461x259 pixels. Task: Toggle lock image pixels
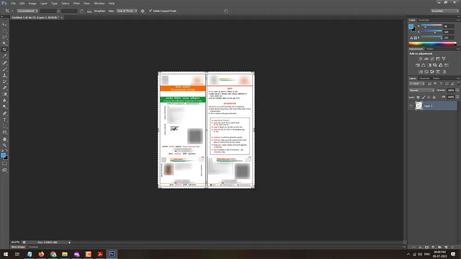coord(423,97)
